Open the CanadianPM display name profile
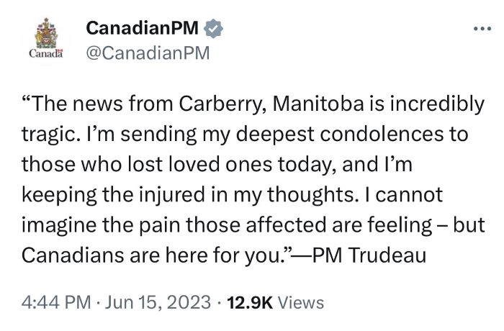 click(x=142, y=28)
